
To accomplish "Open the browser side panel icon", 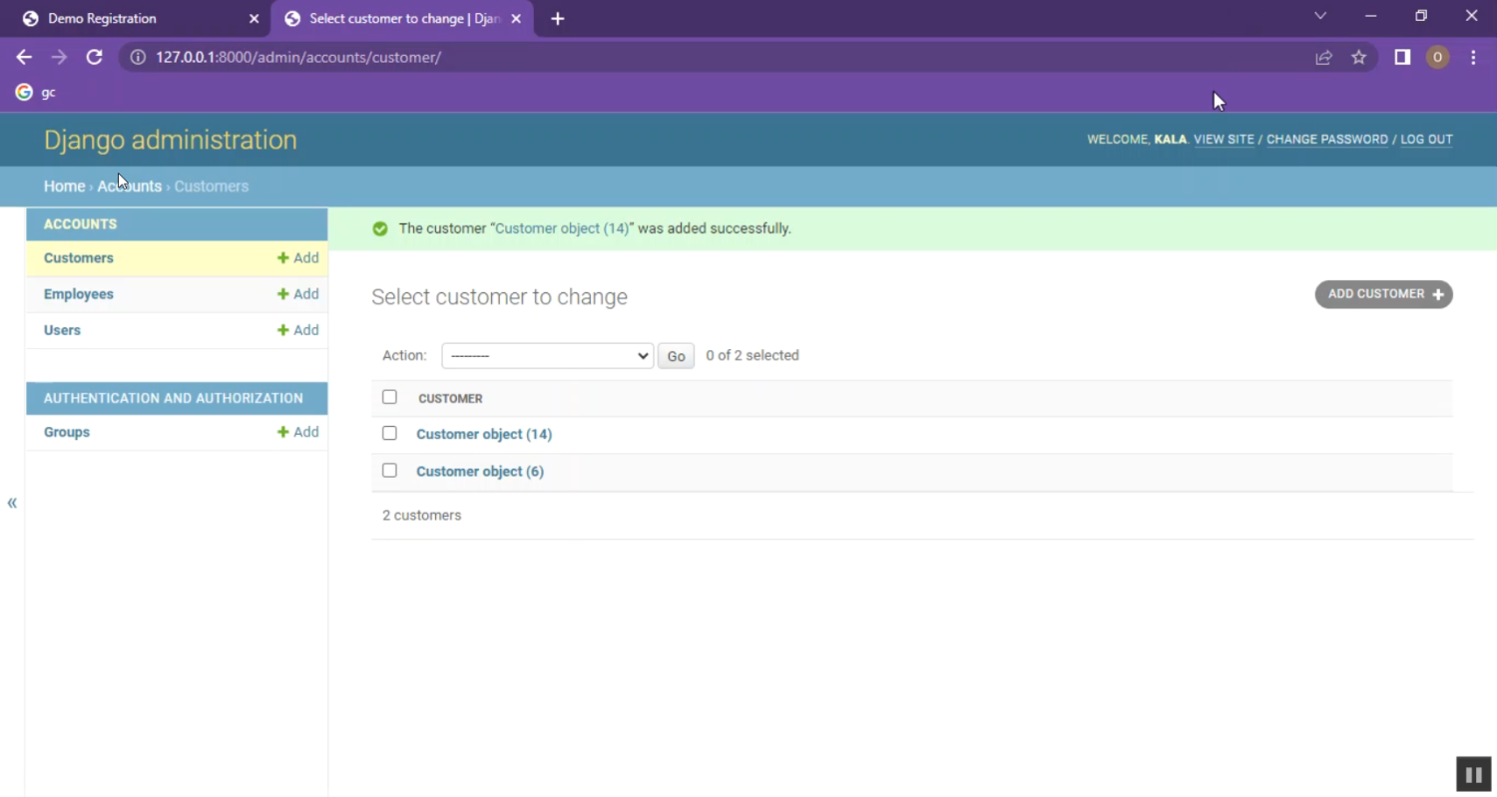I will [1402, 58].
